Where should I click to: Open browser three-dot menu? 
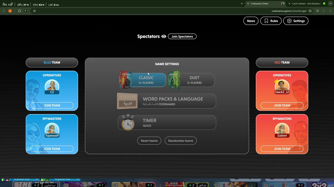coord(4,11)
